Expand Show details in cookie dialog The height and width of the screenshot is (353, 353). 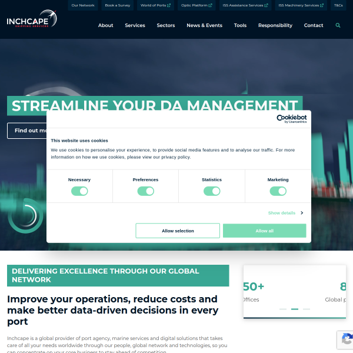[285, 213]
